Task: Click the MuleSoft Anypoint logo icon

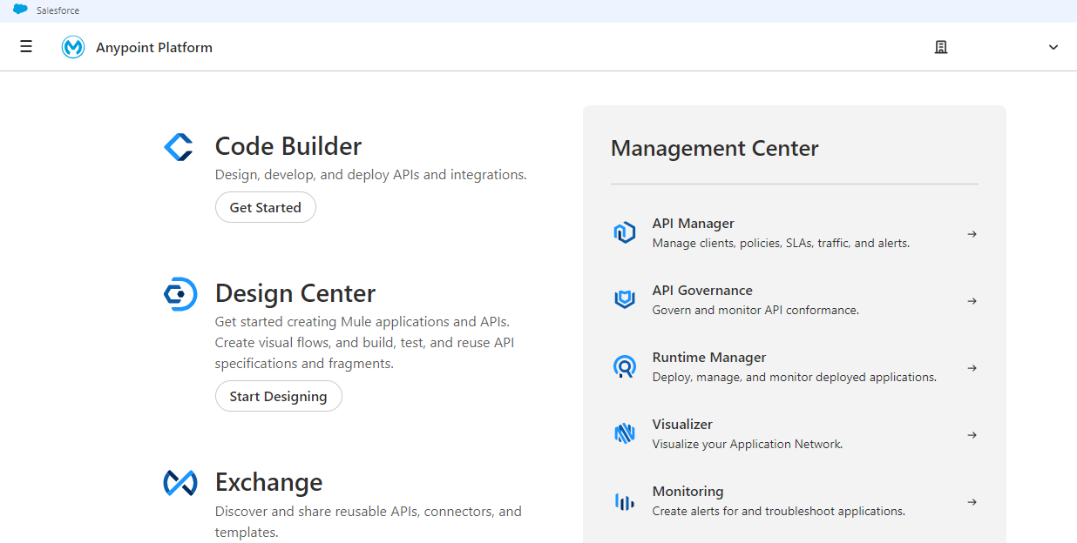Action: tap(73, 47)
